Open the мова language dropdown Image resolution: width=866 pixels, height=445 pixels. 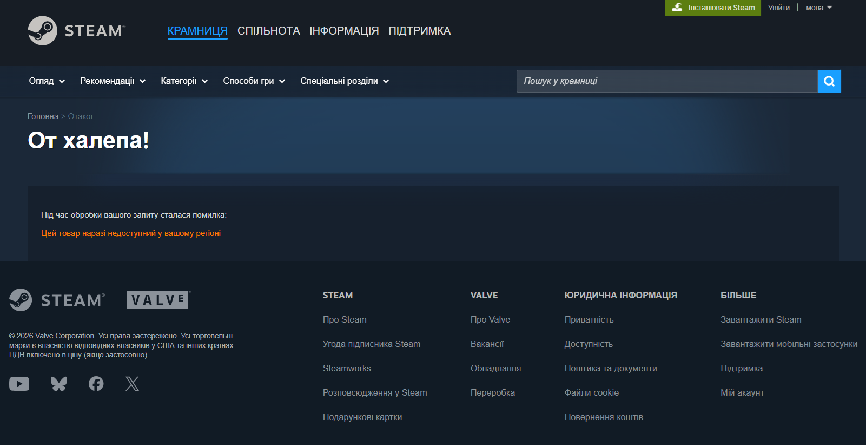[818, 8]
